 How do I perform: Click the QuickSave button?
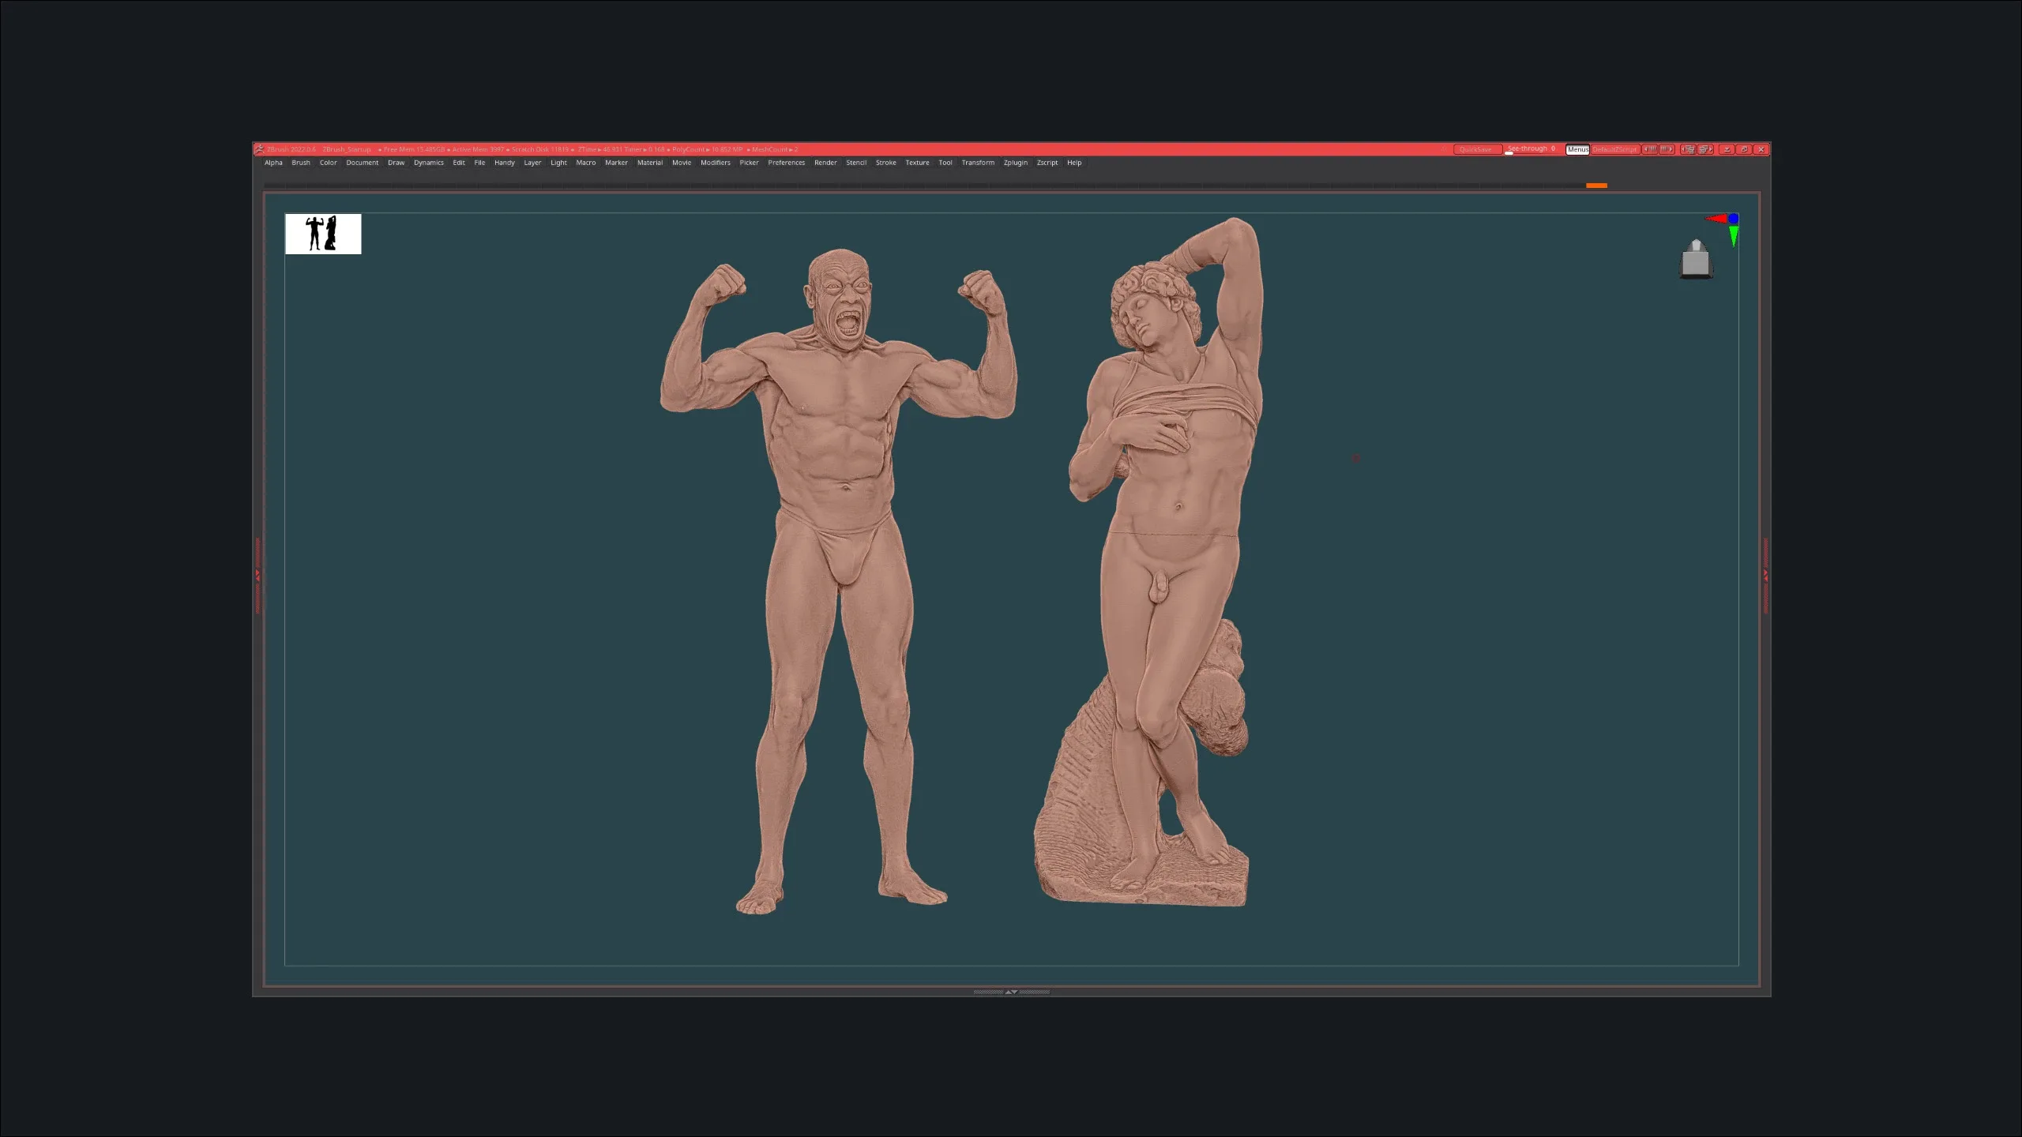[1478, 149]
